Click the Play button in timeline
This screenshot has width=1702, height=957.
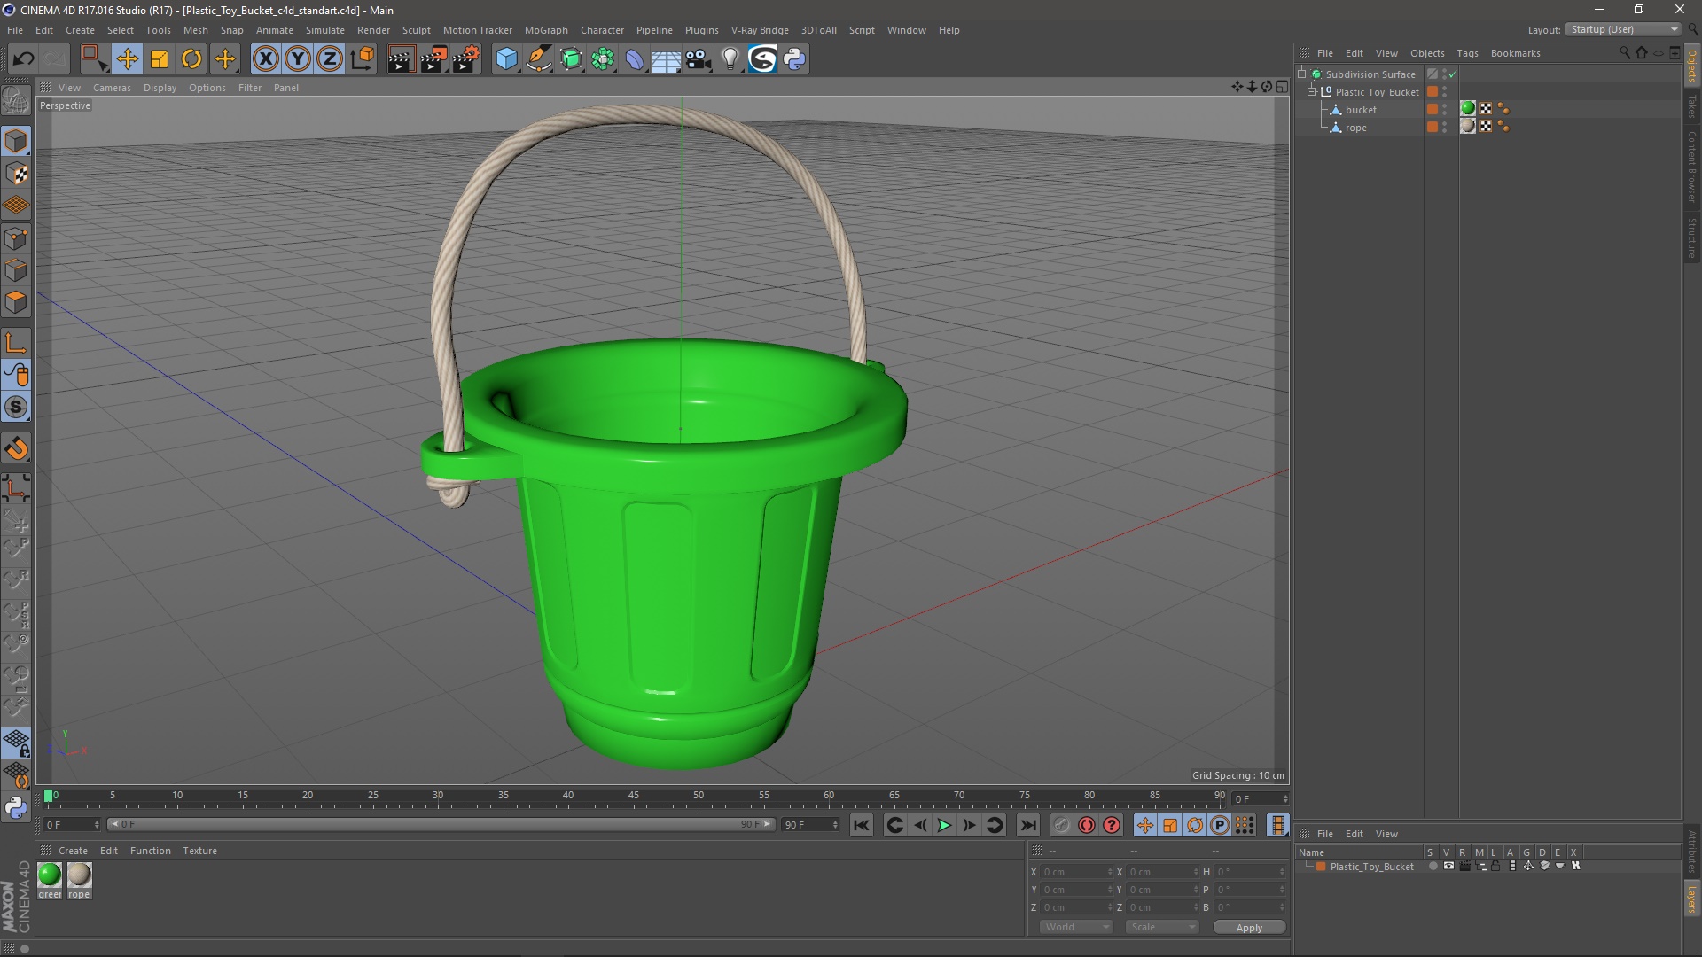click(x=944, y=825)
